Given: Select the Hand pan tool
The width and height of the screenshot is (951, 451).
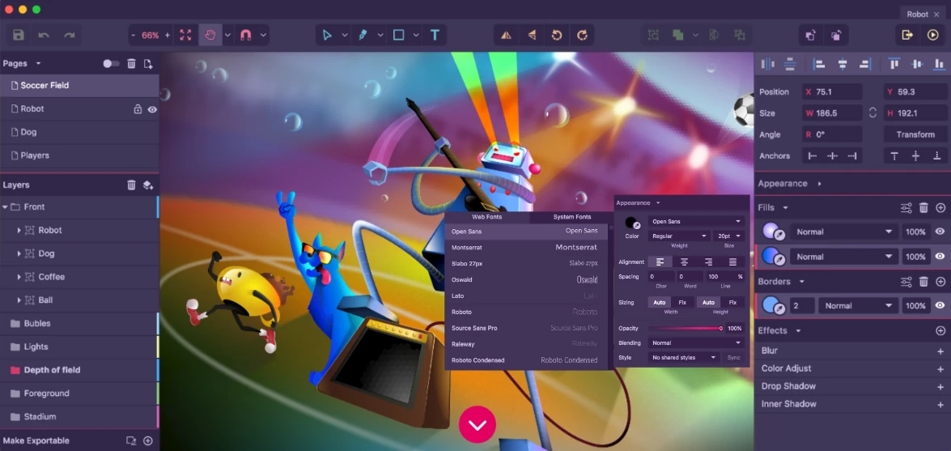Looking at the screenshot, I should pyautogui.click(x=210, y=35).
